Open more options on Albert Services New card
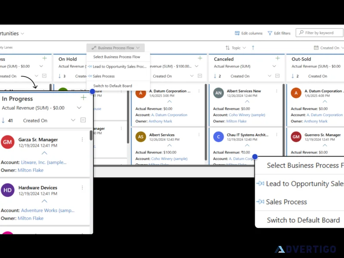The width and height of the screenshot is (344, 258). 276,91
